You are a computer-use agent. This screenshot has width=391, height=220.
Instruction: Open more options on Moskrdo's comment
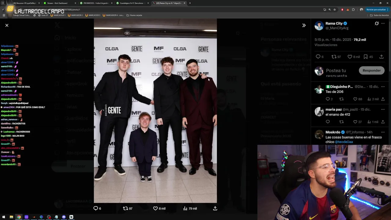pyautogui.click(x=383, y=132)
